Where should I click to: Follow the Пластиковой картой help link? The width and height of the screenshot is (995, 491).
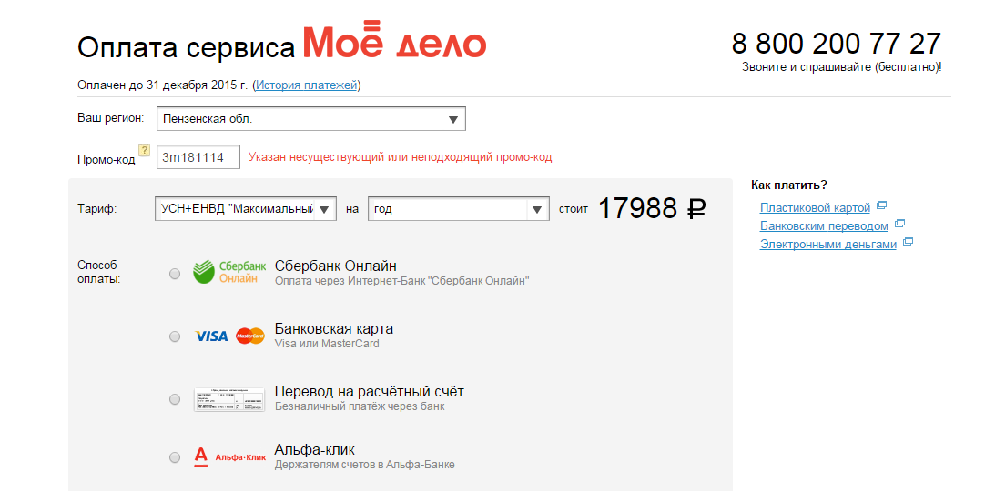[815, 208]
